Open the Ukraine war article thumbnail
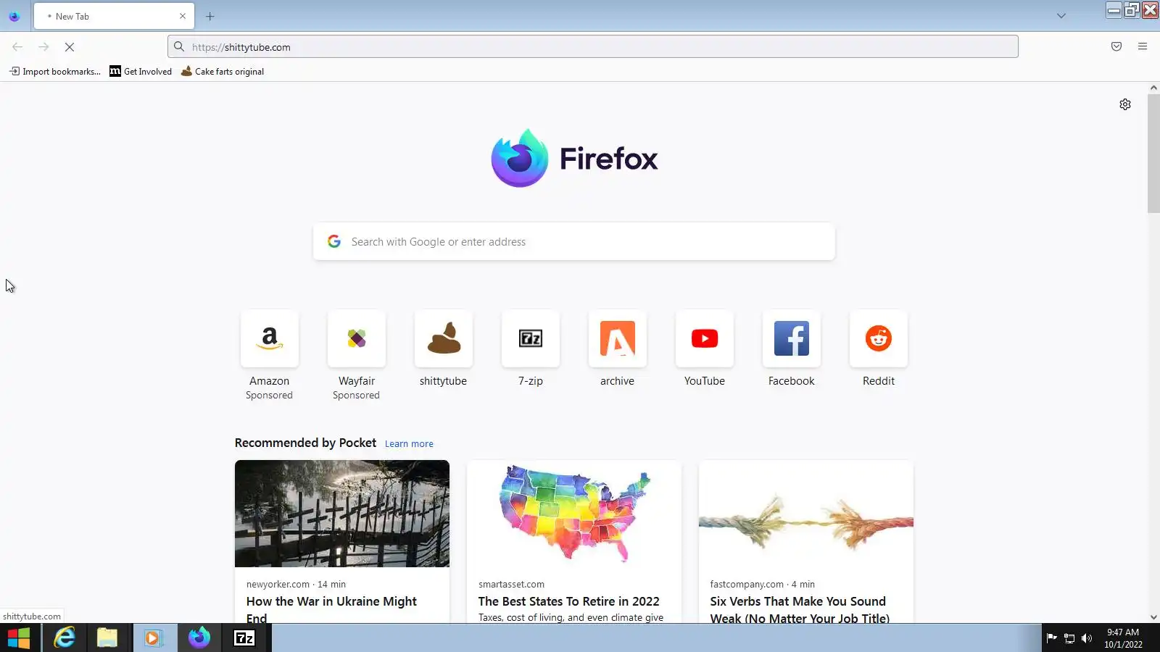 click(342, 514)
